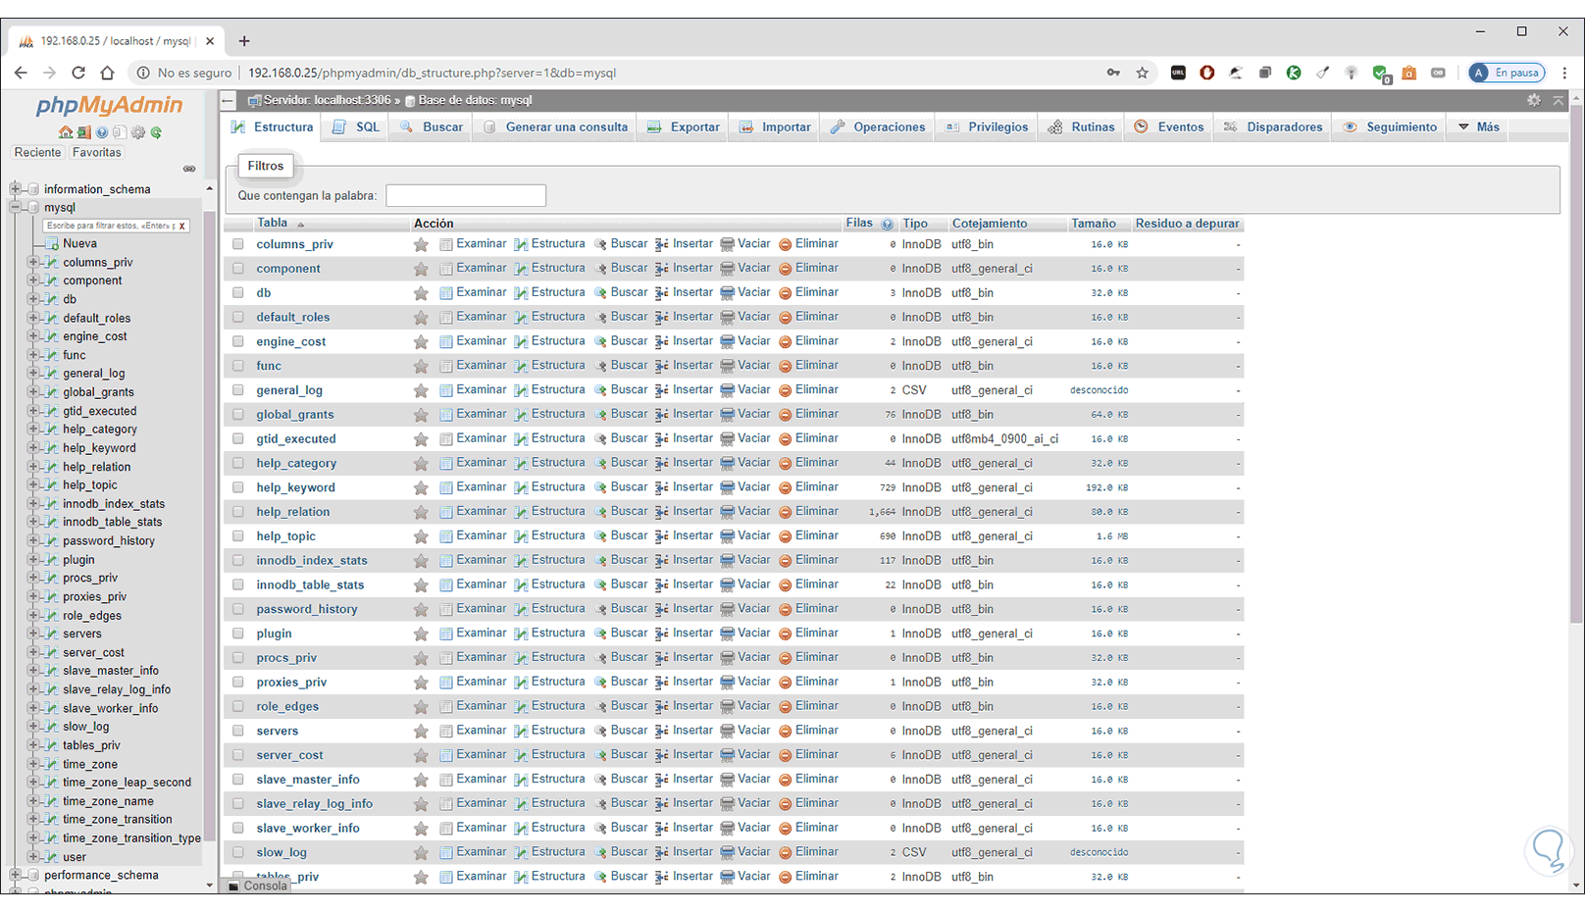Expand columns_priv node in navigation tree
Image resolution: width=1585 pixels, height=913 pixels.
(33, 262)
